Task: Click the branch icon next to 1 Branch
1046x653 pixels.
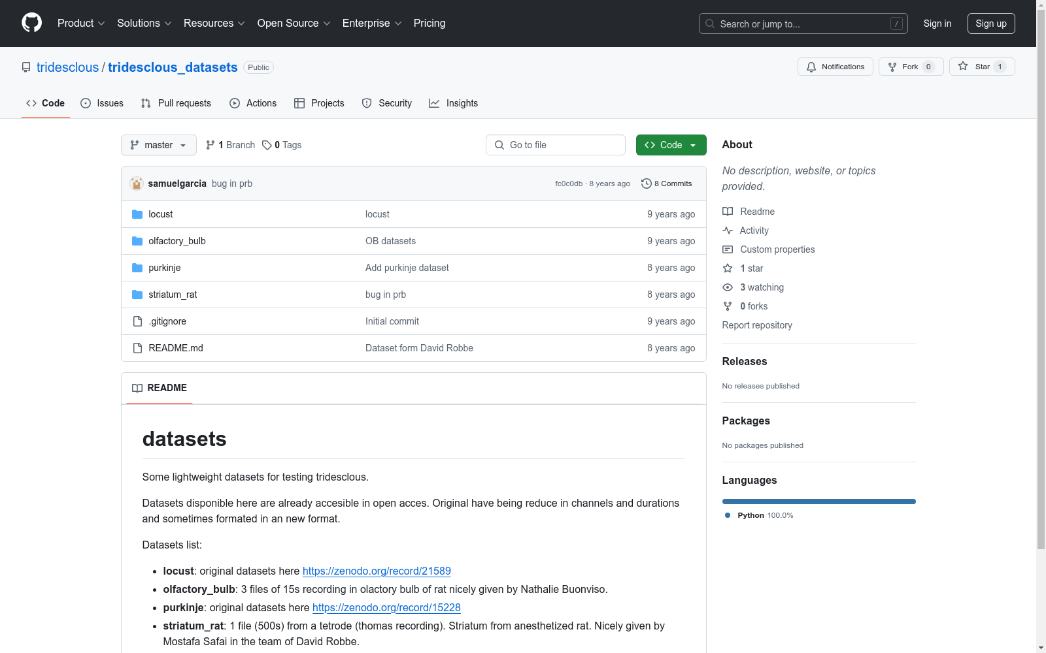Action: pyautogui.click(x=211, y=145)
